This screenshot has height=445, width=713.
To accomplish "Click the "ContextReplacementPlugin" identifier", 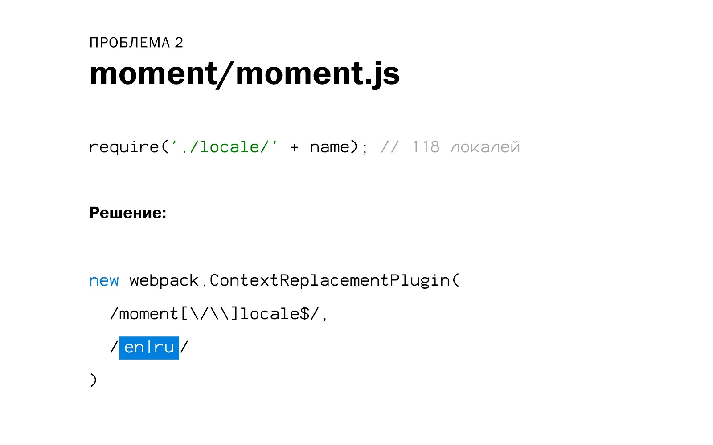I will point(330,281).
